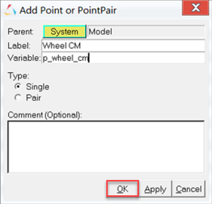Image resolution: width=212 pixels, height=204 pixels.
Task: Click the word Pair beside its radio
Action: (34, 98)
